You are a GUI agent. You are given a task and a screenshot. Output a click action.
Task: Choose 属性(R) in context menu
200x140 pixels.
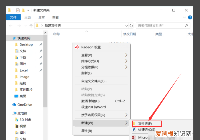101,131
